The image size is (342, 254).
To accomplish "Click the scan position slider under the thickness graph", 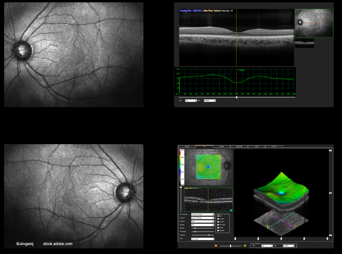I will click(x=237, y=97).
